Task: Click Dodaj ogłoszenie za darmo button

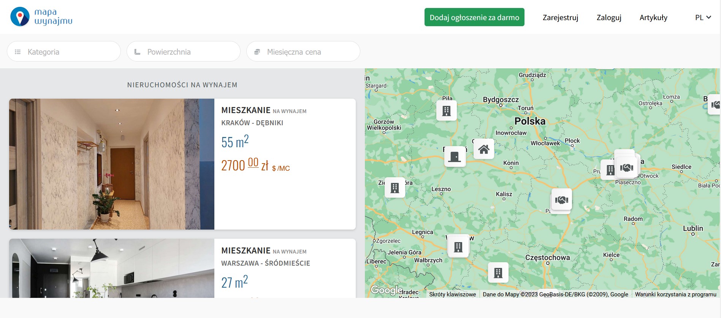Action: [474, 17]
